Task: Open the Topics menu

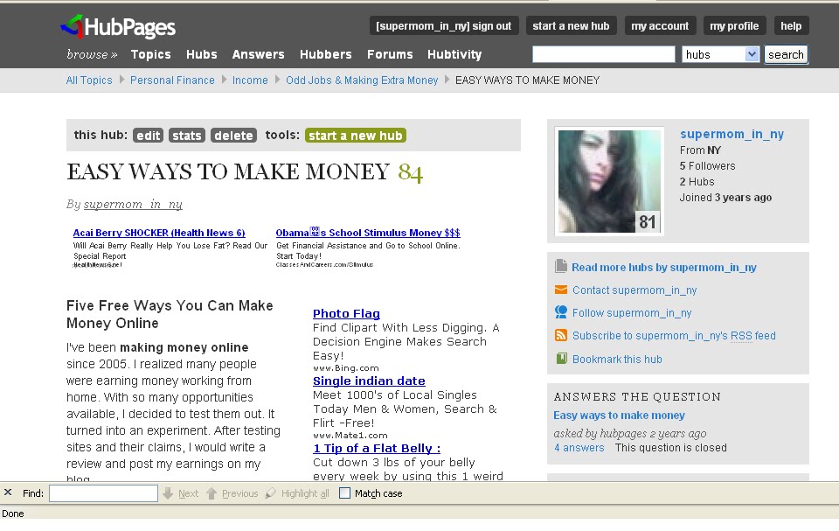Action: tap(151, 54)
